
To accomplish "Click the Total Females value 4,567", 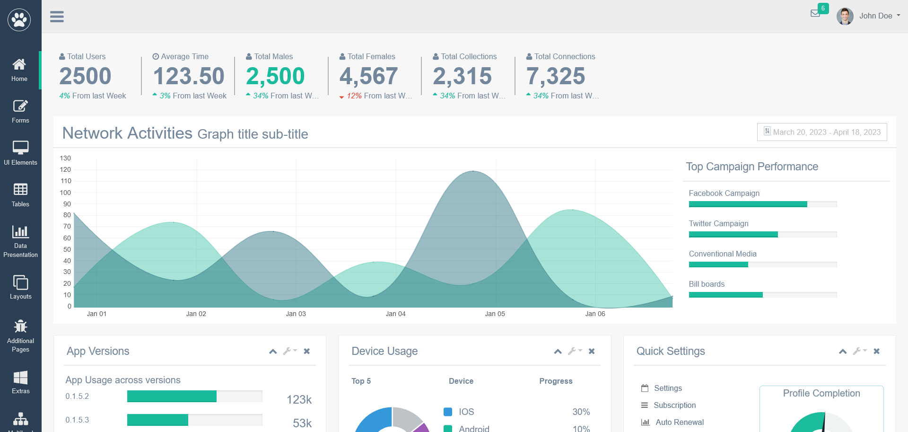I will (x=369, y=76).
